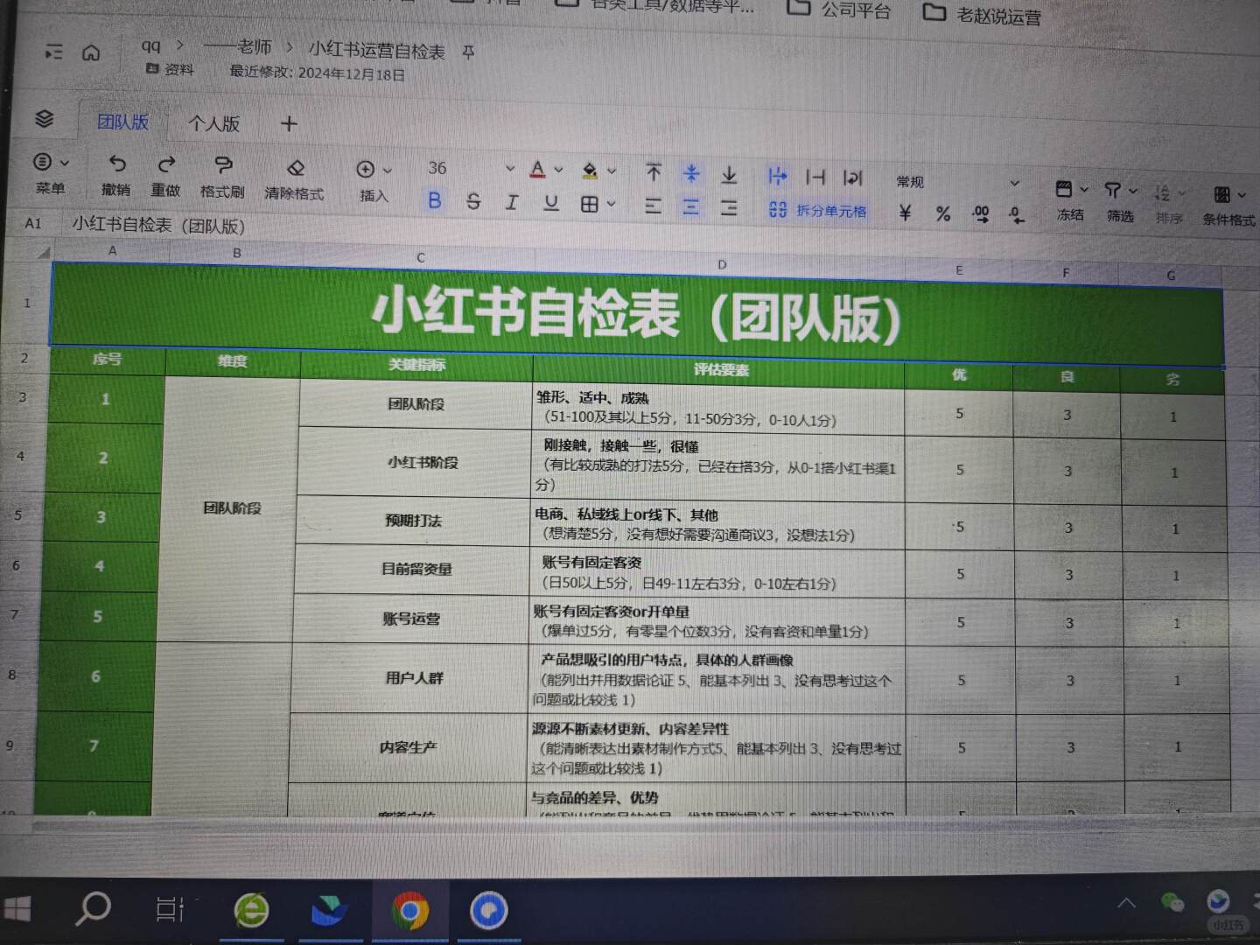The width and height of the screenshot is (1260, 945).
Task: Open 老赵说运营 bookmark folder
Action: click(x=983, y=14)
